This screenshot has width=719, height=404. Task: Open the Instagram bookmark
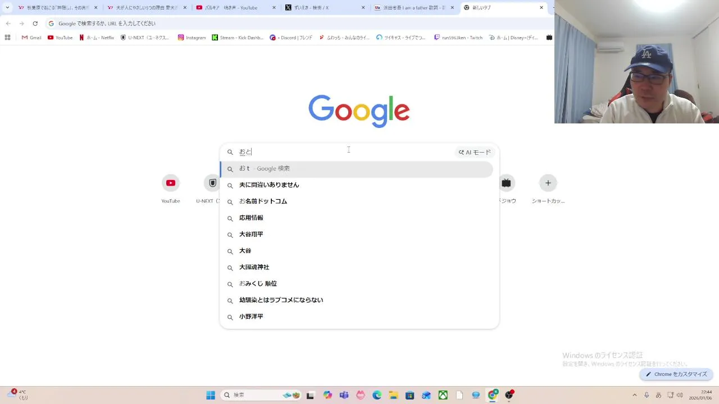[x=192, y=38]
